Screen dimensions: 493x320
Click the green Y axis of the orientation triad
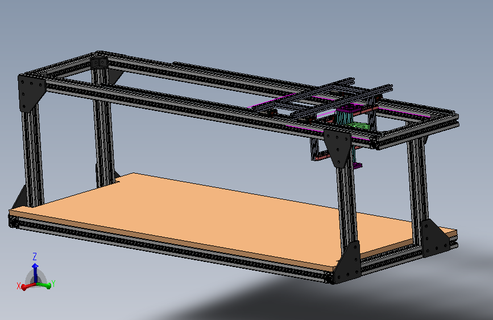coord(44,285)
